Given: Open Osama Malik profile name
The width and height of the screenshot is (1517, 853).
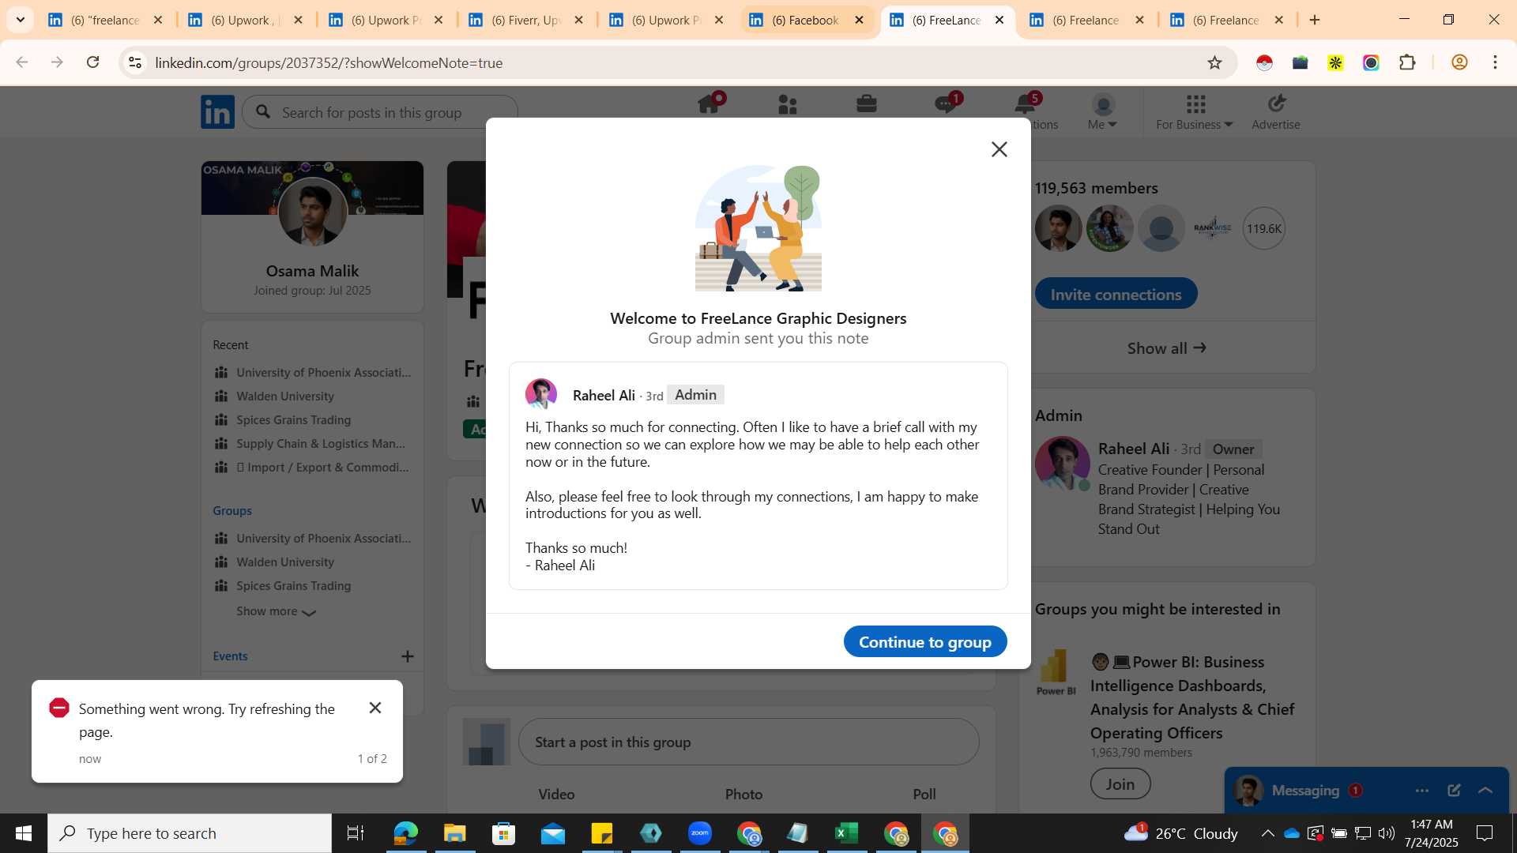Looking at the screenshot, I should click(312, 271).
